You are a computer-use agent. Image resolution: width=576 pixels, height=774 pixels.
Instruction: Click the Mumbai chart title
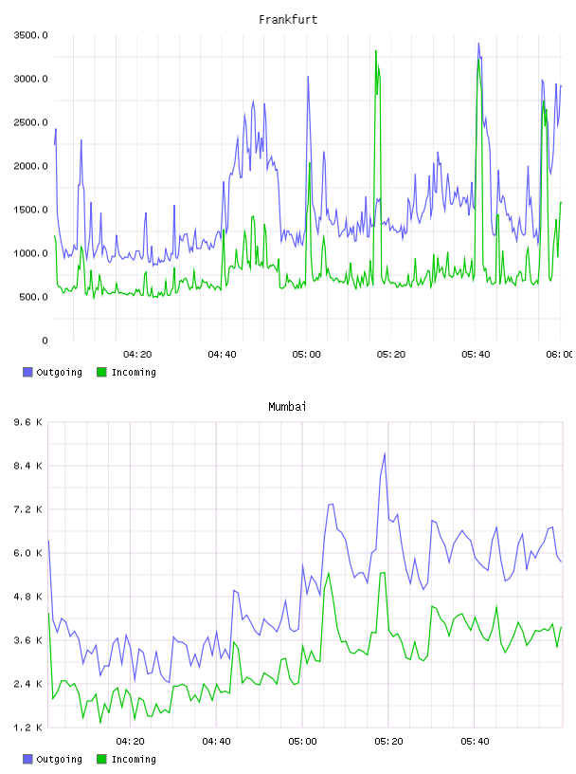coord(287,407)
